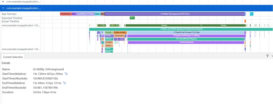Click the green Expected Timeline frame block
This screenshot has width=273, height=104.
[132, 18]
